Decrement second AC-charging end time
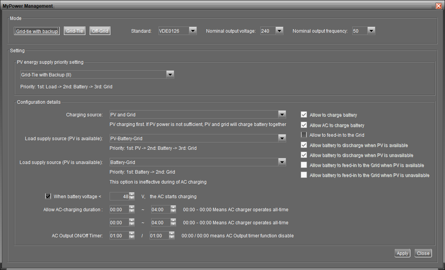 pos(173,225)
